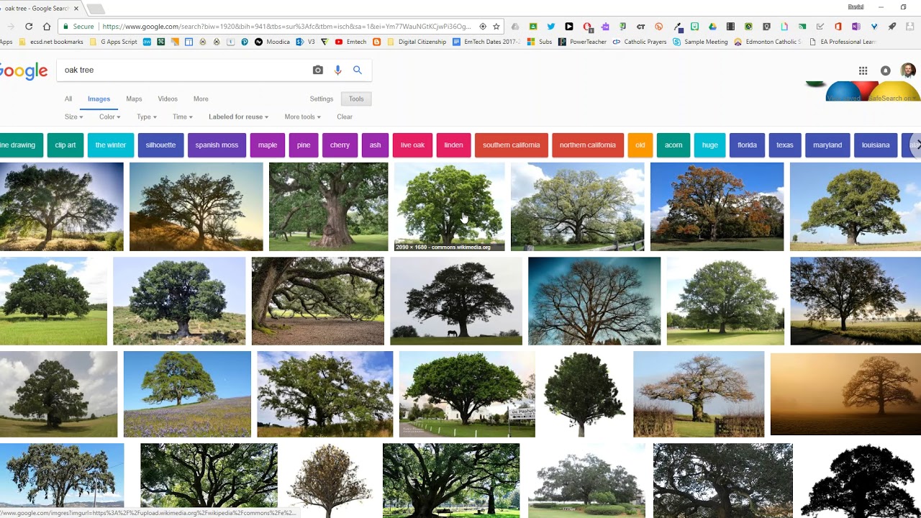The height and width of the screenshot is (518, 921).
Task: Expand the More tools dropdown
Action: tap(301, 117)
